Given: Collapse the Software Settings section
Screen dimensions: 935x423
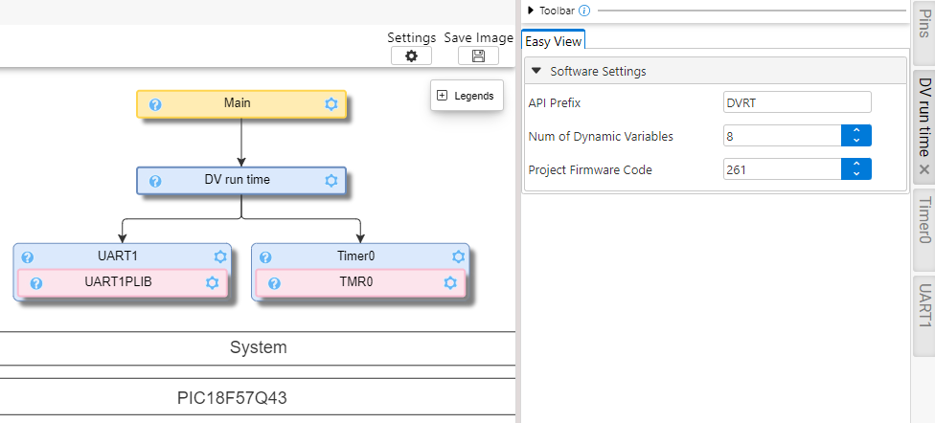Looking at the screenshot, I should click(x=536, y=71).
